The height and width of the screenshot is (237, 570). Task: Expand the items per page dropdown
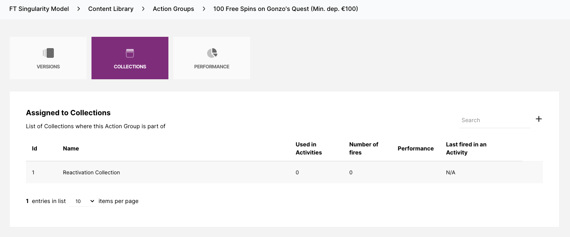[x=82, y=201]
